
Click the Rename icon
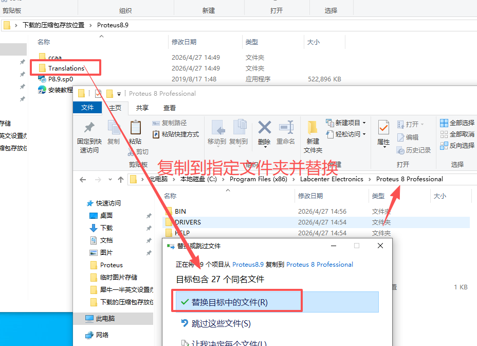click(x=286, y=127)
